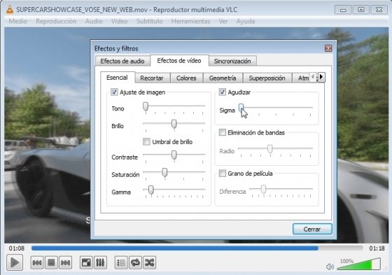Toggle loop repeat mode icon
Image resolution: width=392 pixels, height=275 pixels.
pyautogui.click(x=135, y=262)
